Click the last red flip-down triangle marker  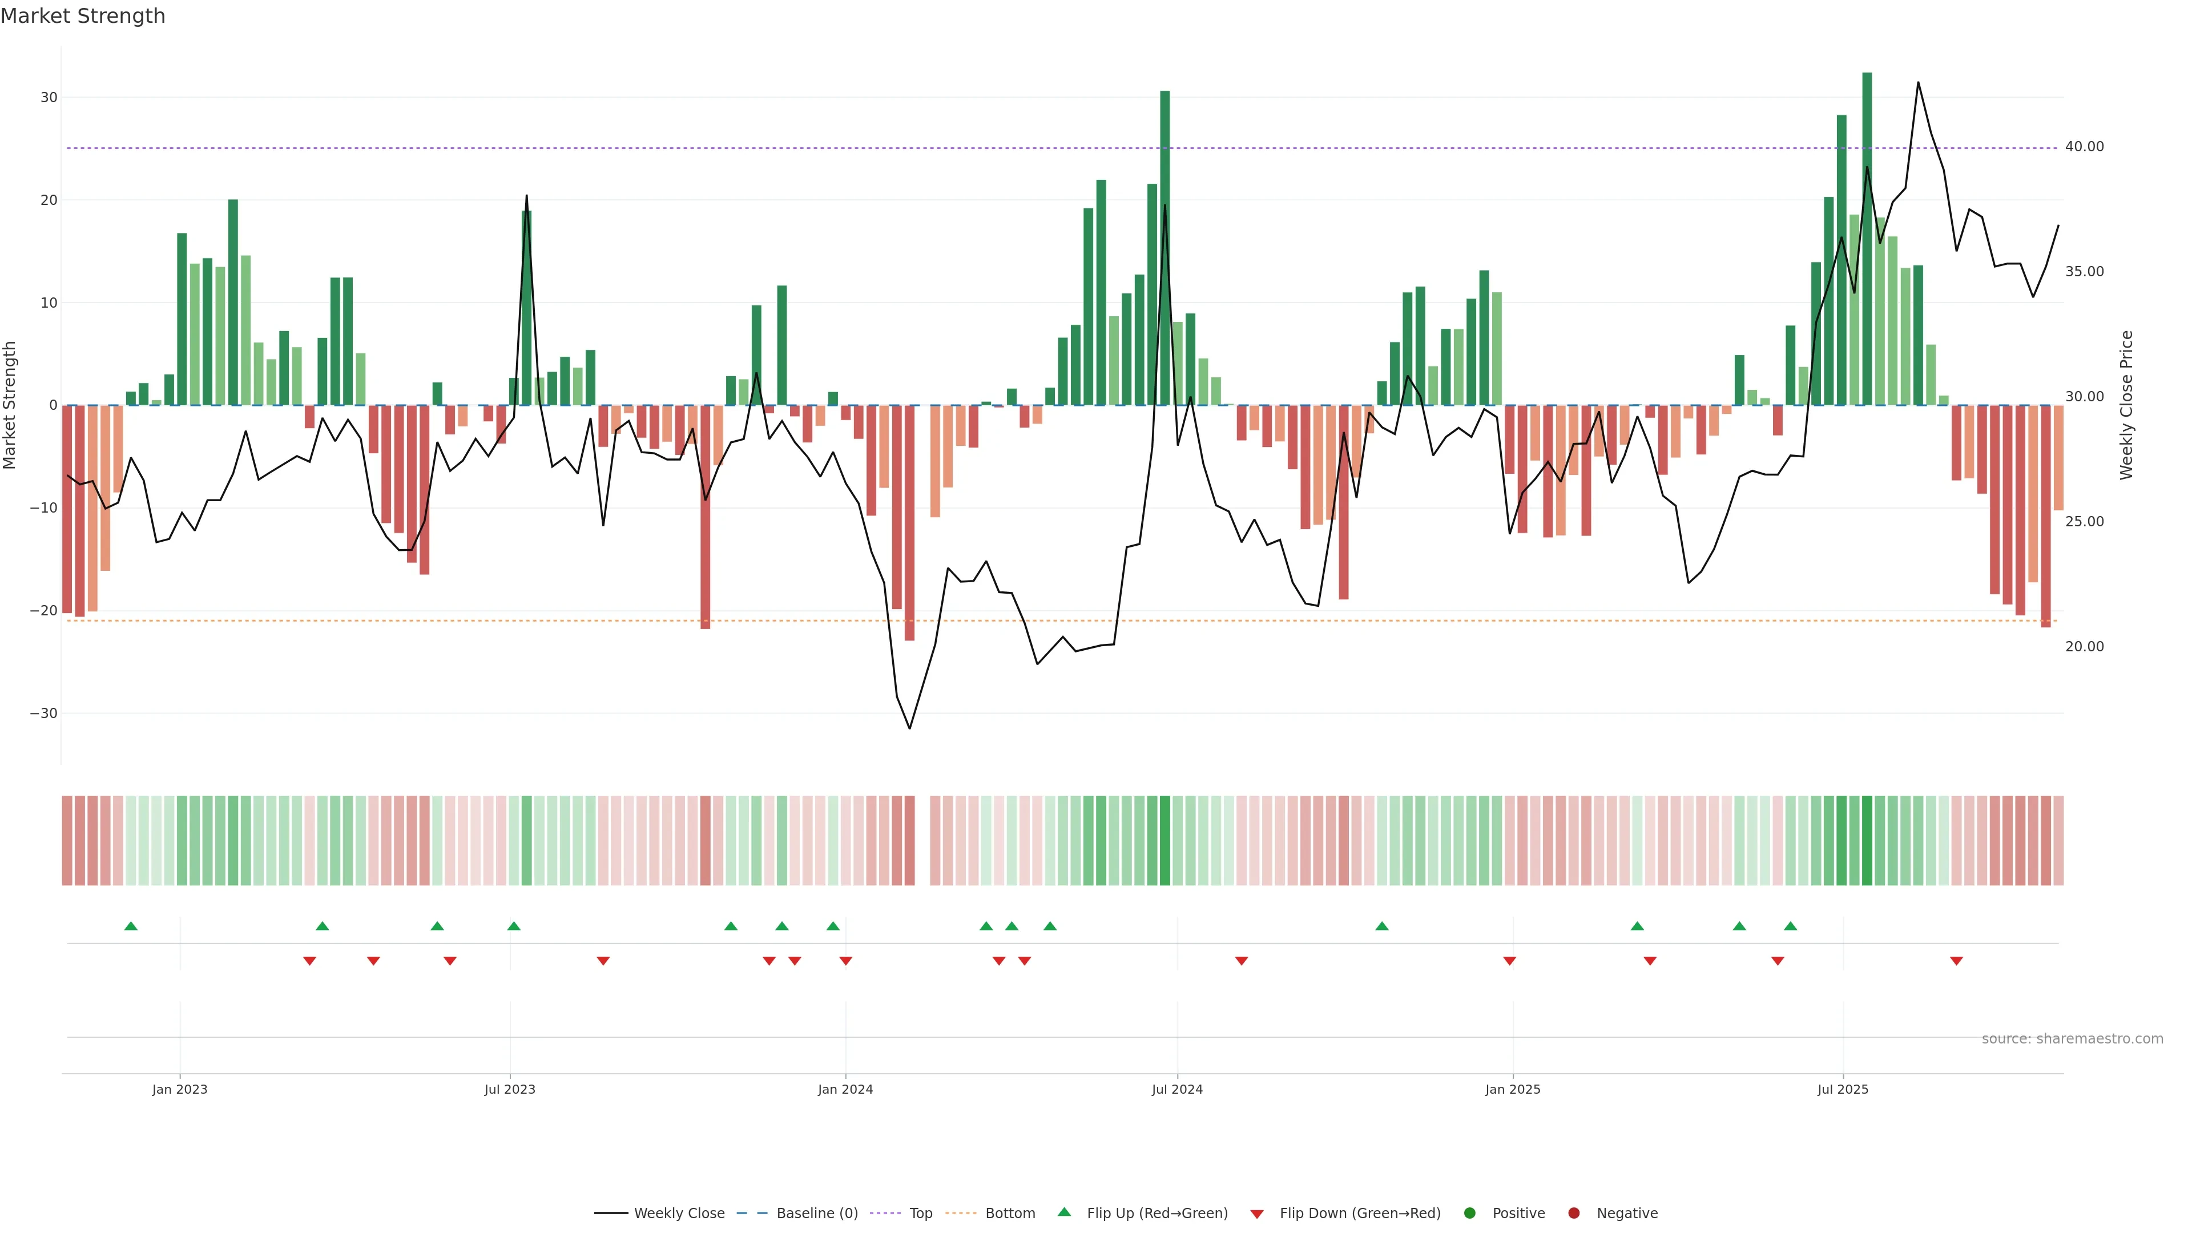[x=1956, y=961]
